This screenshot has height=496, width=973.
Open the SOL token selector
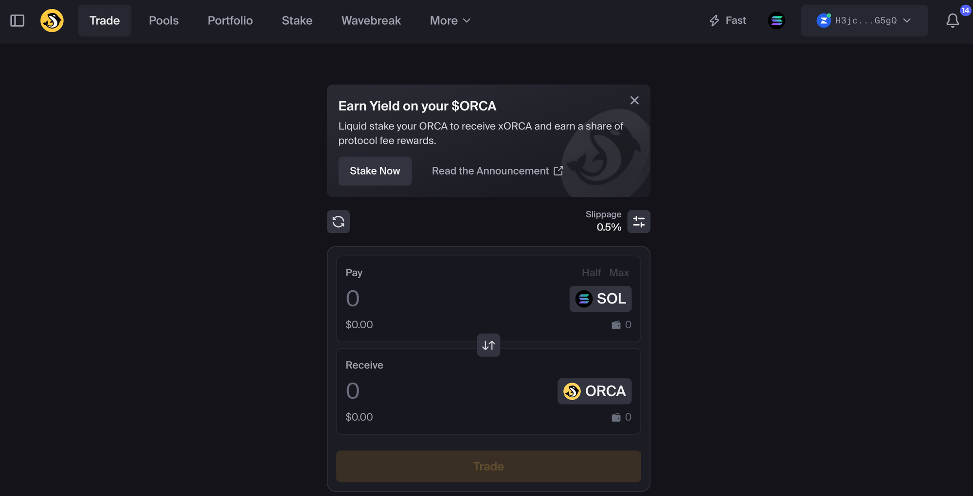(x=600, y=299)
